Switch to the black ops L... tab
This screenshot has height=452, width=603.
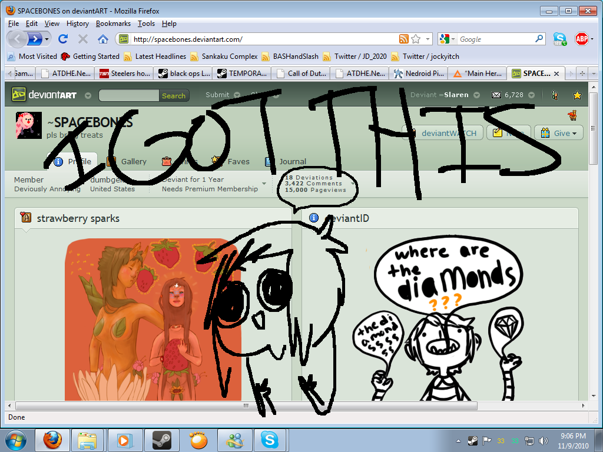pos(183,74)
